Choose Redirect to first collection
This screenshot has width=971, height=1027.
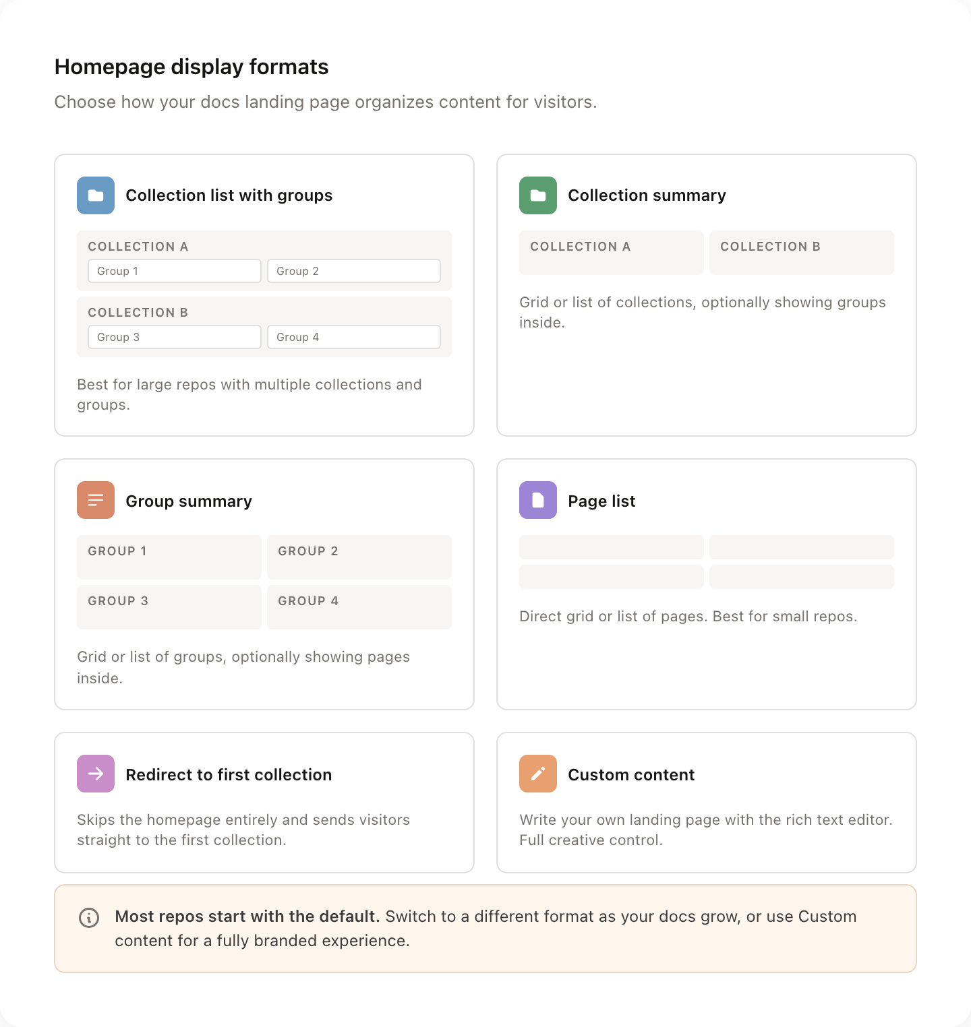coord(264,802)
